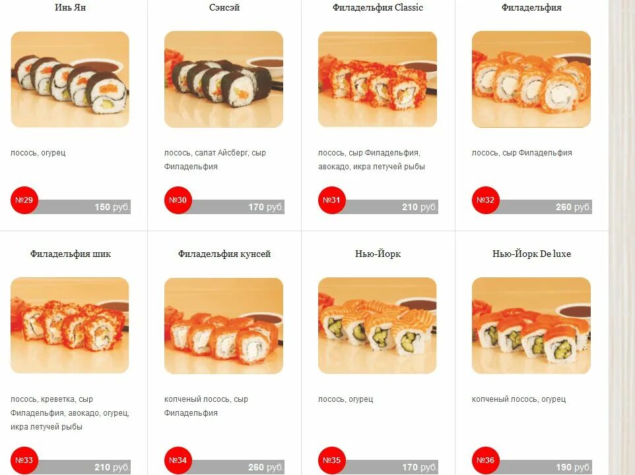Image resolution: width=635 pixels, height=475 pixels.
Task: Open the Сэнсэй roll photo
Action: pos(224,79)
